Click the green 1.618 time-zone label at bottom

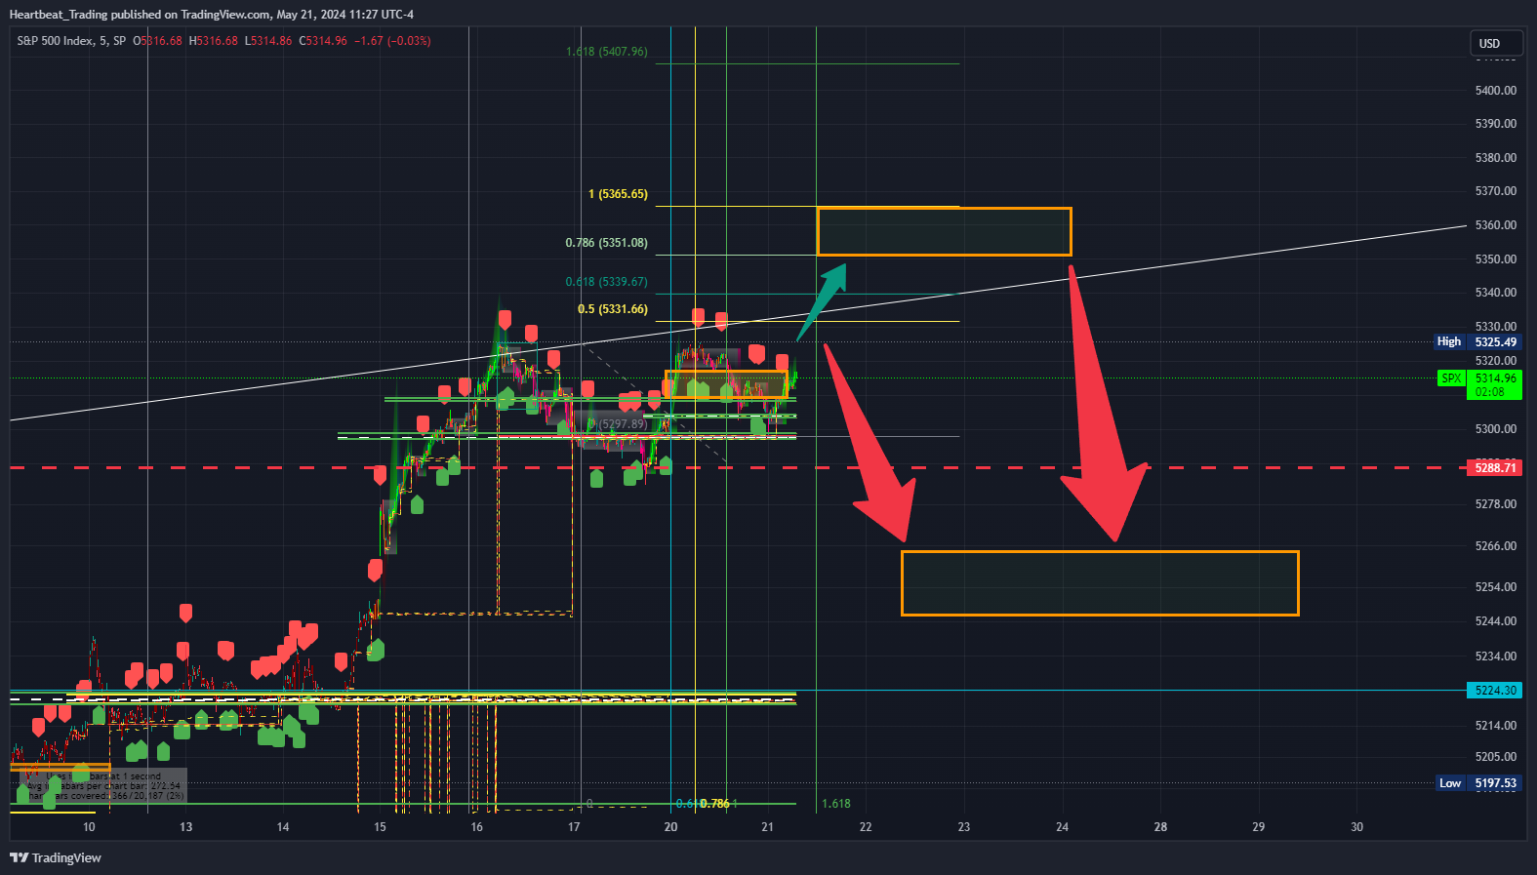[836, 804]
